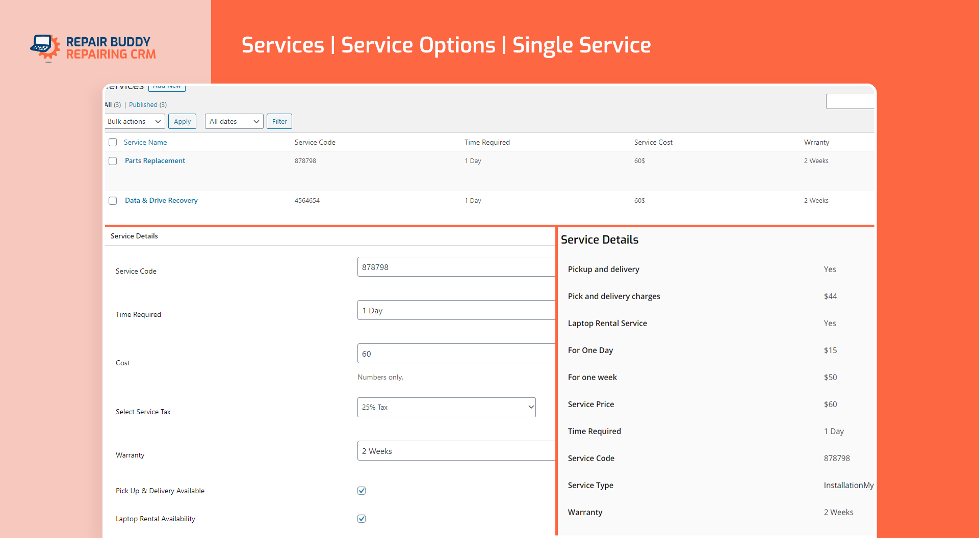Click the Service Price $60 value
Viewport: 979px width, 538px height.
click(x=830, y=404)
